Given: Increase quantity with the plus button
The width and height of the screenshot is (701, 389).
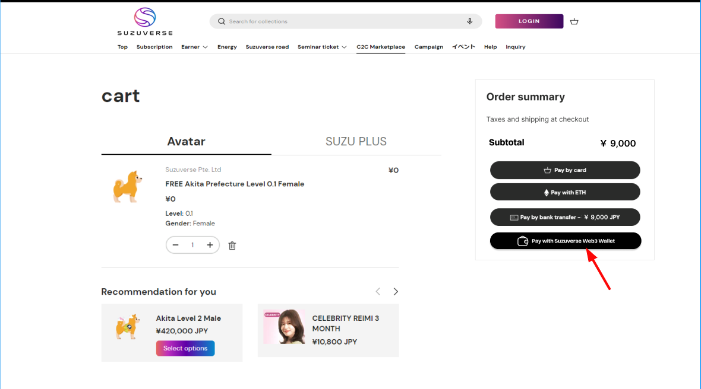Looking at the screenshot, I should pos(210,245).
